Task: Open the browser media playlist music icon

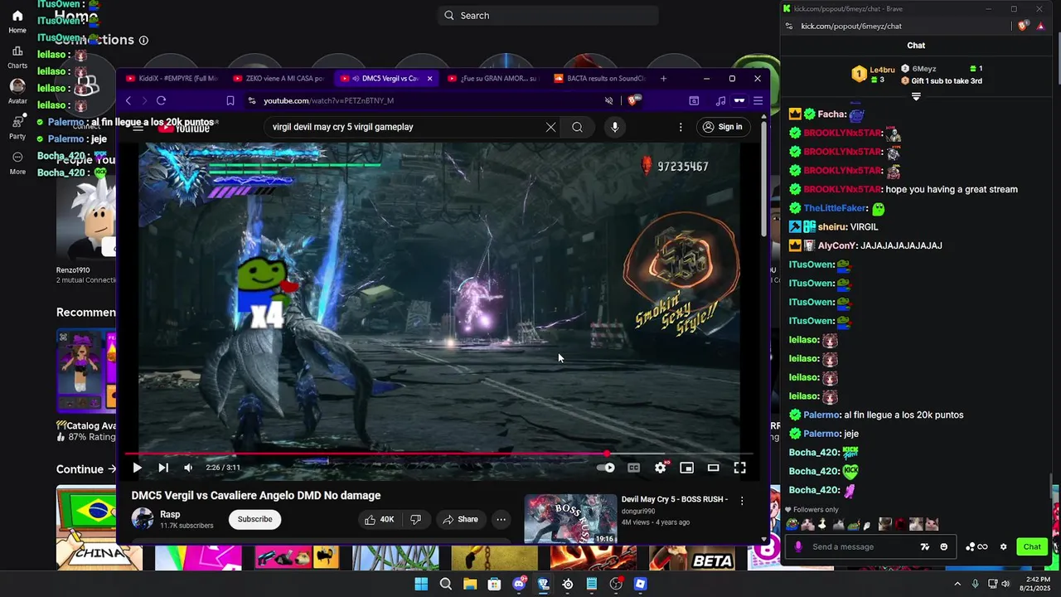Action: point(720,100)
